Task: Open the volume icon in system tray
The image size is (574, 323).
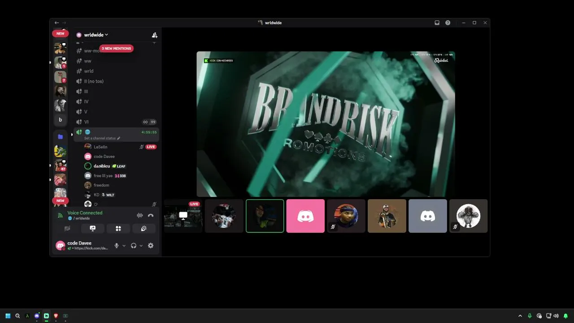Action: pyautogui.click(x=556, y=316)
